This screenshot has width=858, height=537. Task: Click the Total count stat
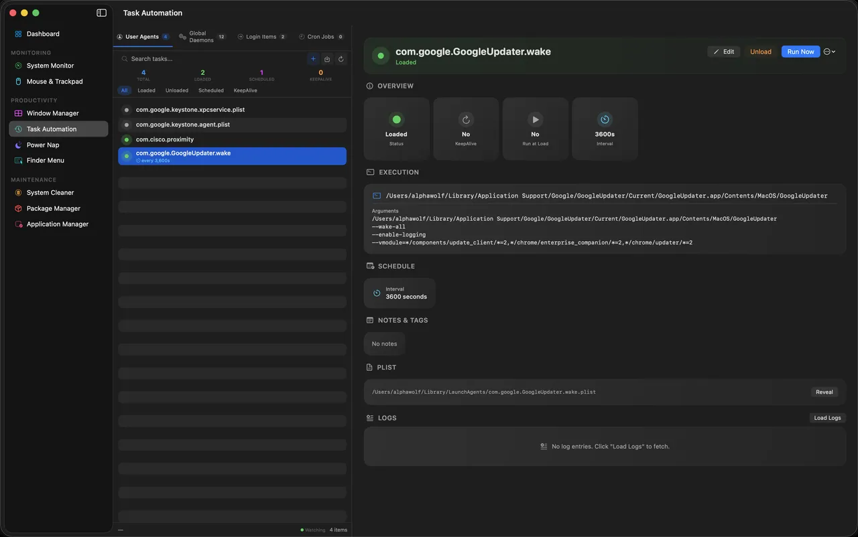143,75
